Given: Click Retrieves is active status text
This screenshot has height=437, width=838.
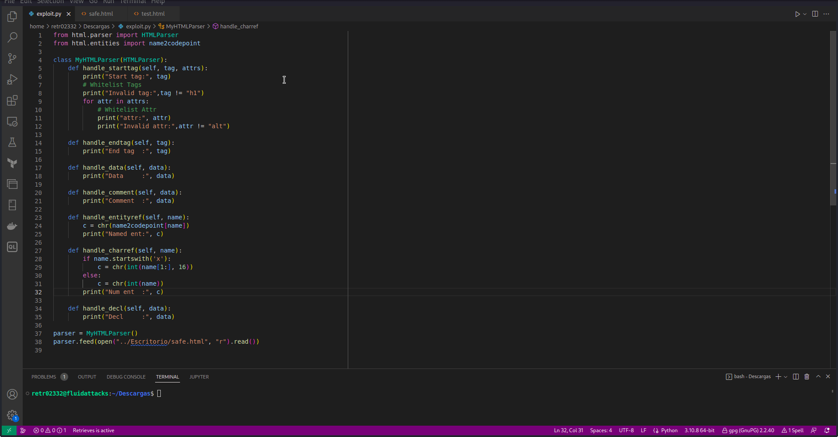Looking at the screenshot, I should pos(93,430).
